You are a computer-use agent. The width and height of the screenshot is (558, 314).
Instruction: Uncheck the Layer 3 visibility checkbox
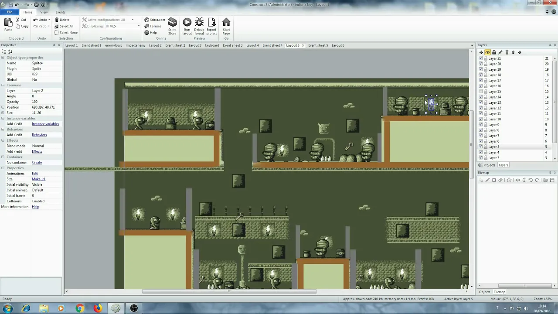tap(481, 158)
